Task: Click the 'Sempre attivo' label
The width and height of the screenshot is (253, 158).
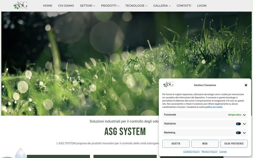Action: tap(235, 115)
